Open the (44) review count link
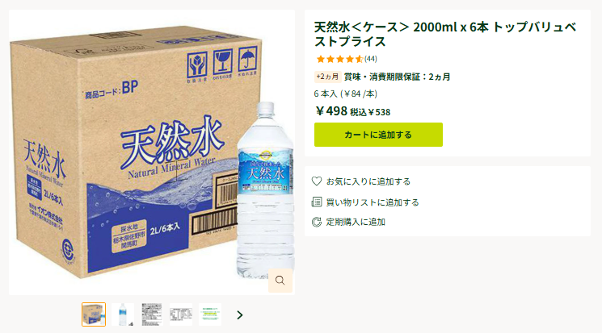This screenshot has width=602, height=333. click(x=371, y=59)
